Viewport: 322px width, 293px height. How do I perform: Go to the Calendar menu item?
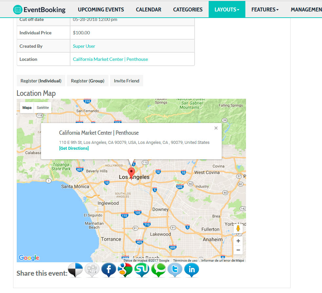point(148,9)
